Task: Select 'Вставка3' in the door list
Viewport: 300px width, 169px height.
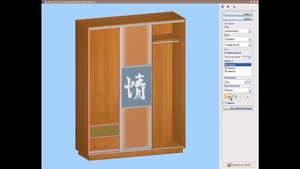Action: click(x=238, y=71)
